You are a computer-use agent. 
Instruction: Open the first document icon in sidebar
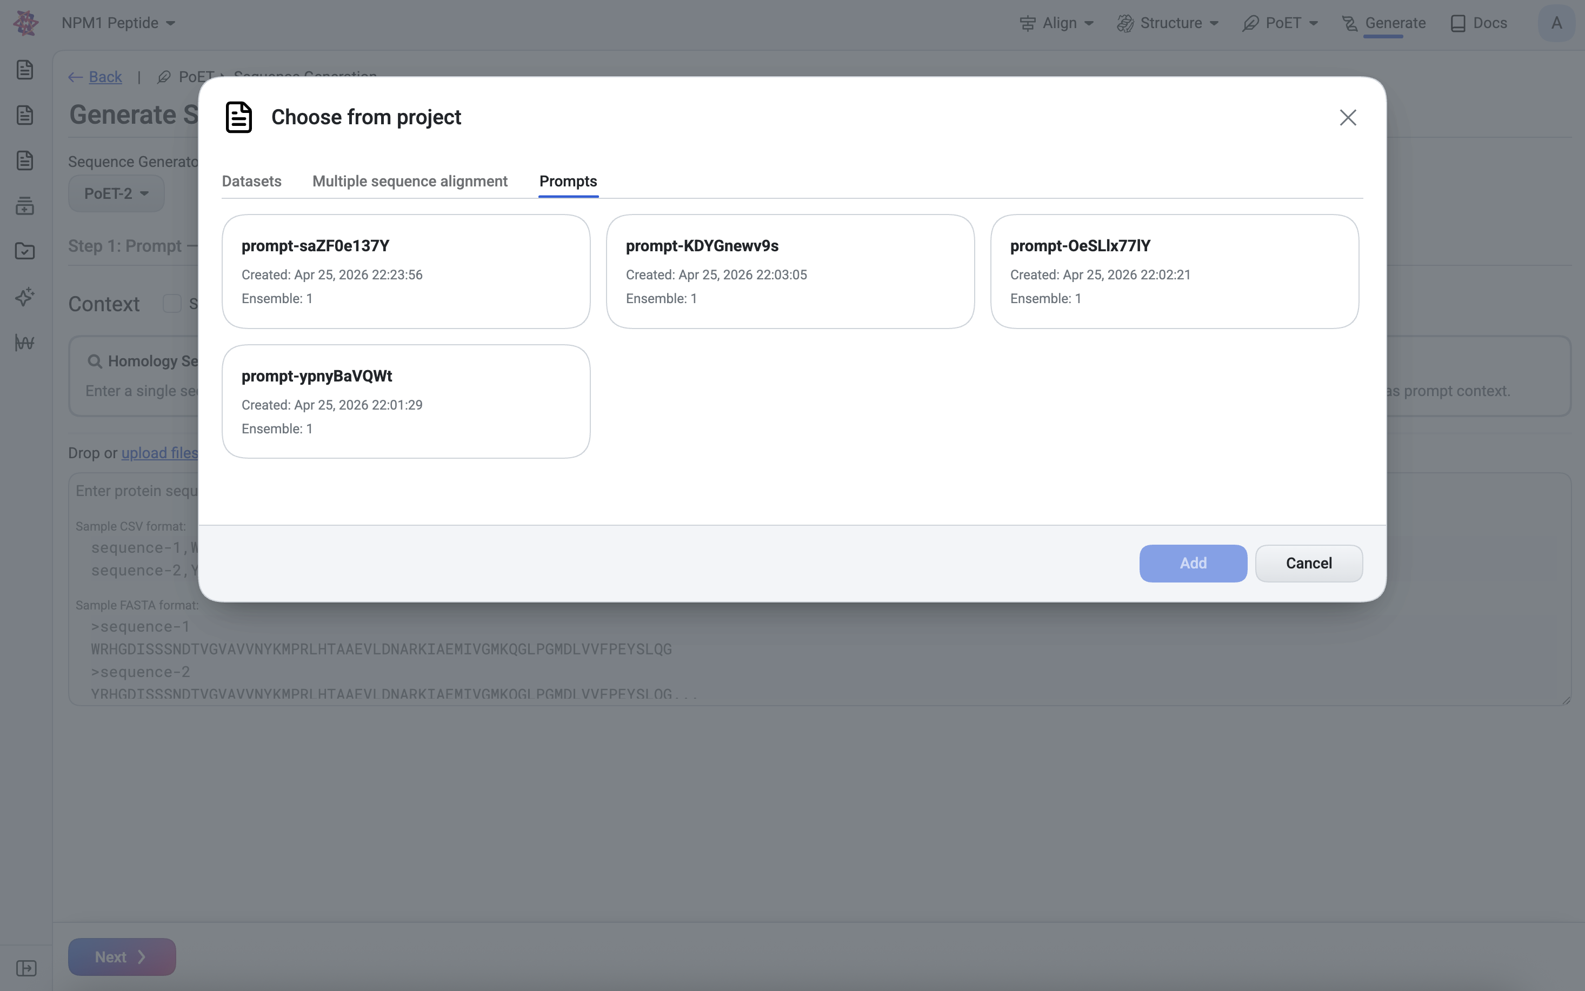(x=25, y=70)
